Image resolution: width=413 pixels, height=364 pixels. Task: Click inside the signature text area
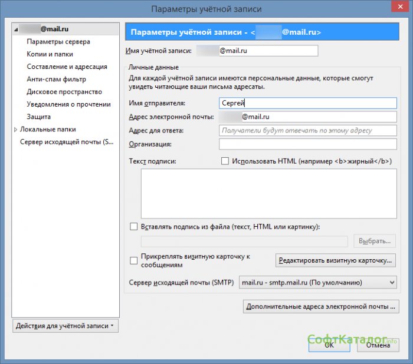tap(268, 193)
